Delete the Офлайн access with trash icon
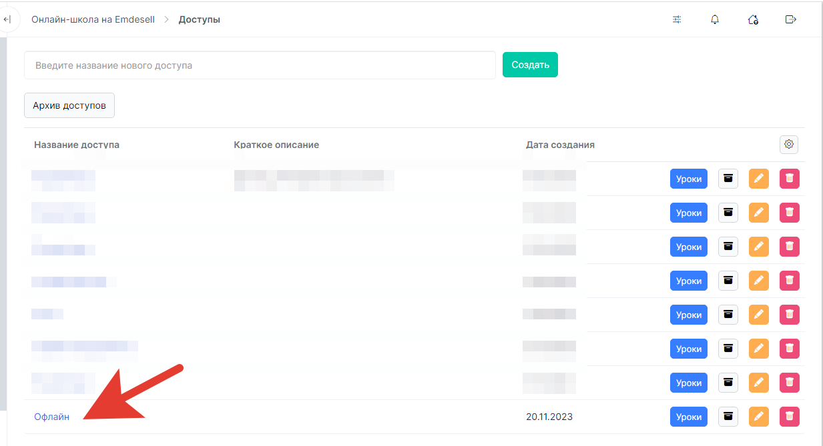This screenshot has height=446, width=823. (x=789, y=417)
